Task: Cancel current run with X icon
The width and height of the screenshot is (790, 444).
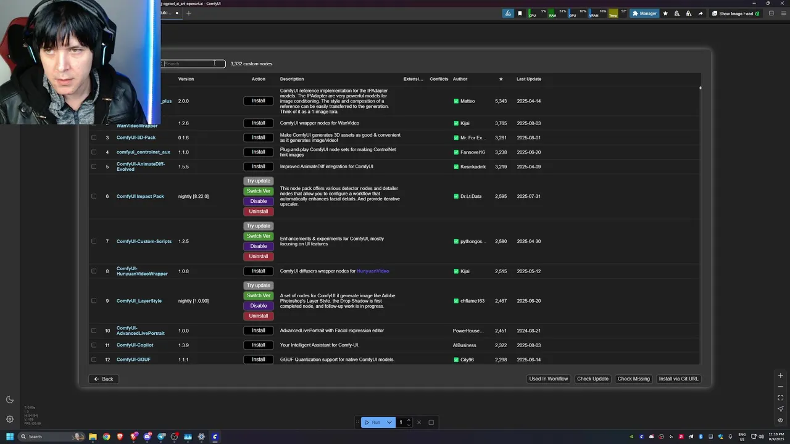Action: click(x=419, y=422)
